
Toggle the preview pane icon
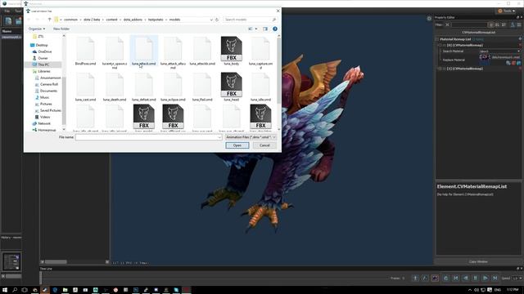(265, 29)
